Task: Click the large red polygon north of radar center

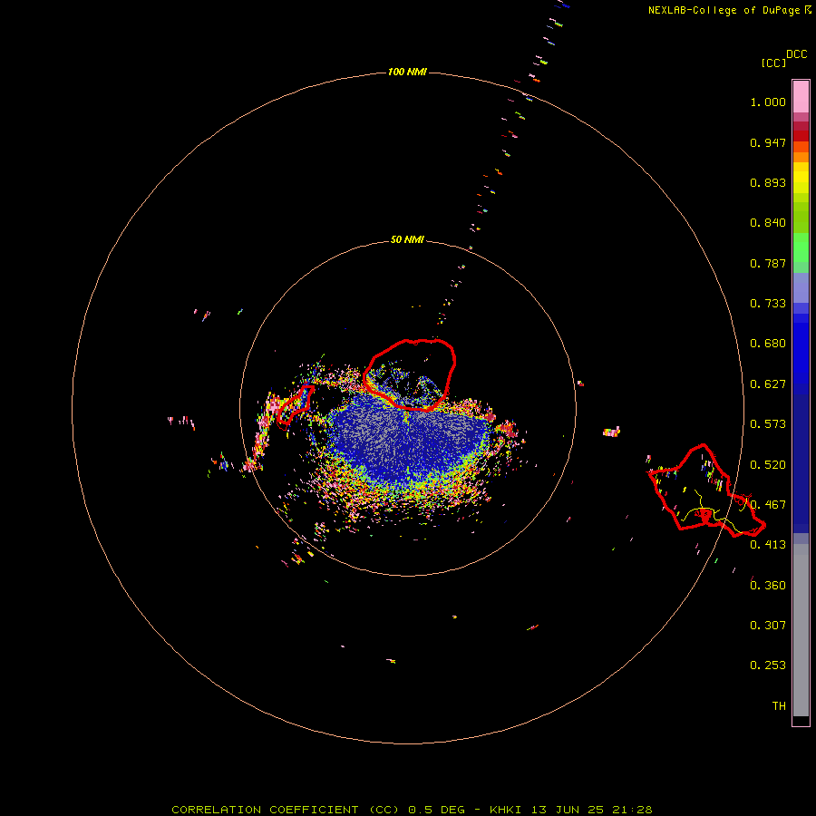Action: click(x=410, y=374)
